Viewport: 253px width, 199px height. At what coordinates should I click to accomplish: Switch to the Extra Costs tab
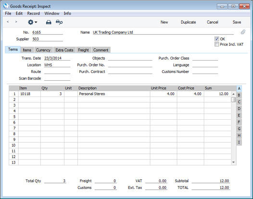[64, 50]
